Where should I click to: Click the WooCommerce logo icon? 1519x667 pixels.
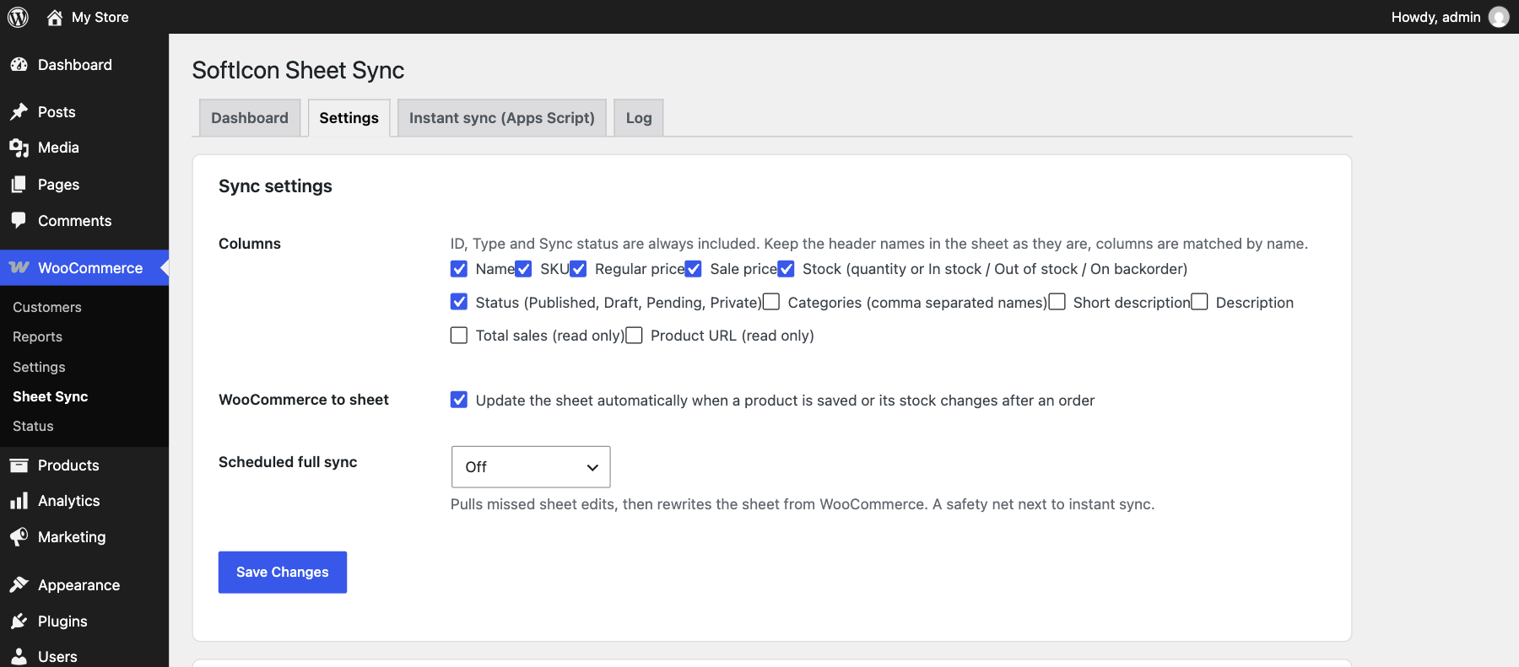[19, 267]
